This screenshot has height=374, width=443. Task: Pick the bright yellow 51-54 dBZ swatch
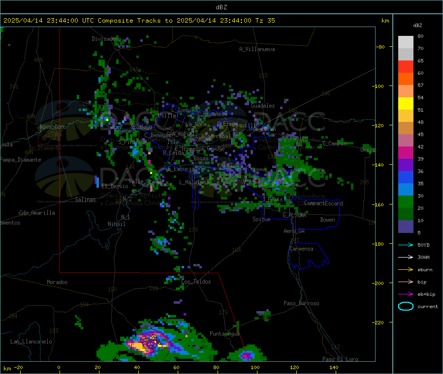(x=406, y=104)
